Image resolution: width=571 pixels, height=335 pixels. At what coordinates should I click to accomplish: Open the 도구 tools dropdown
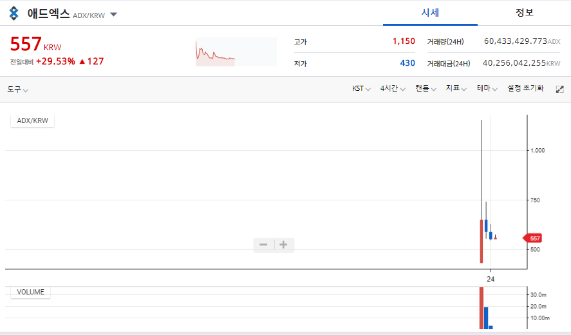click(x=17, y=89)
